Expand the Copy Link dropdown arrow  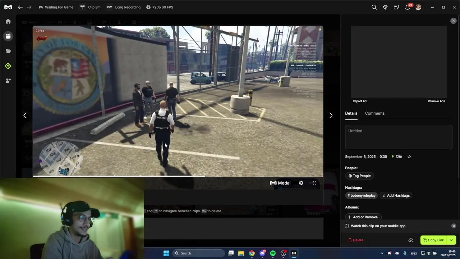(x=451, y=240)
